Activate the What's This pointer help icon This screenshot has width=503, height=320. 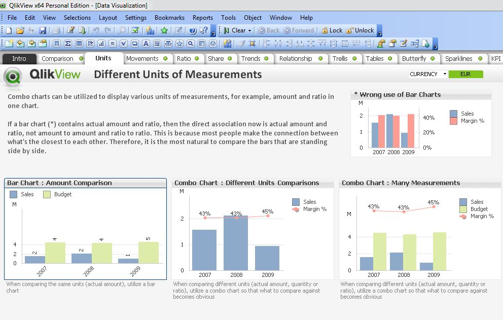[204, 30]
